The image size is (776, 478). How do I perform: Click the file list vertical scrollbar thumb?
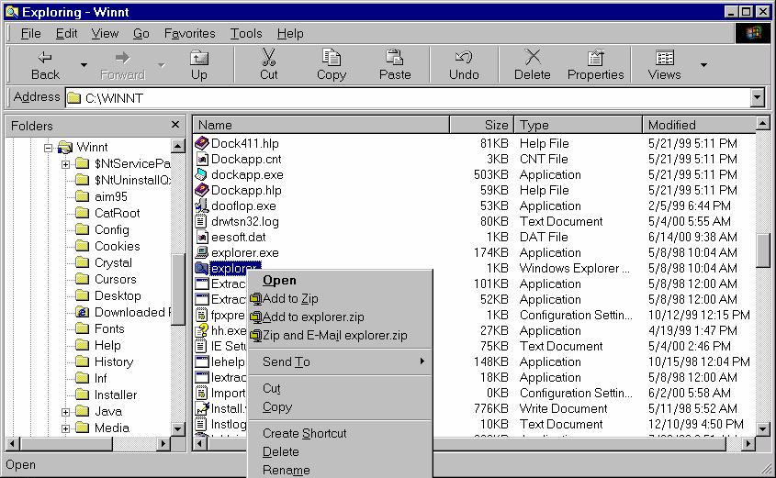[763, 250]
